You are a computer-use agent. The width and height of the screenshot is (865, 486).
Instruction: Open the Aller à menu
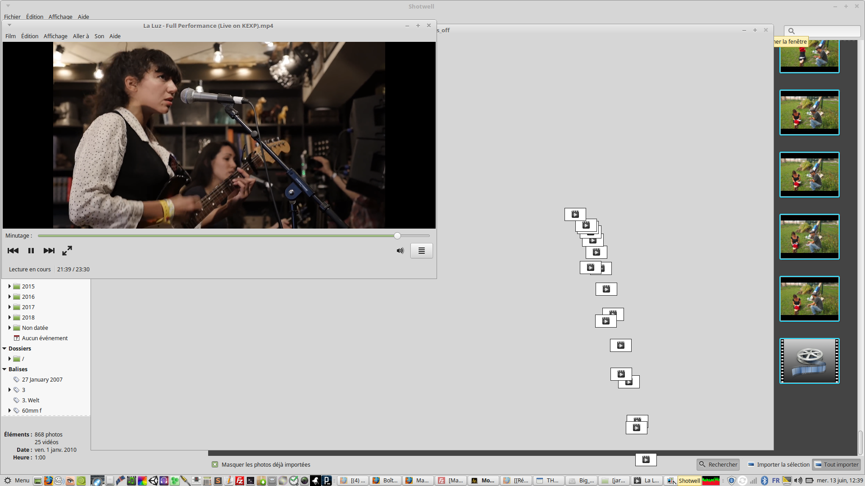pos(81,36)
